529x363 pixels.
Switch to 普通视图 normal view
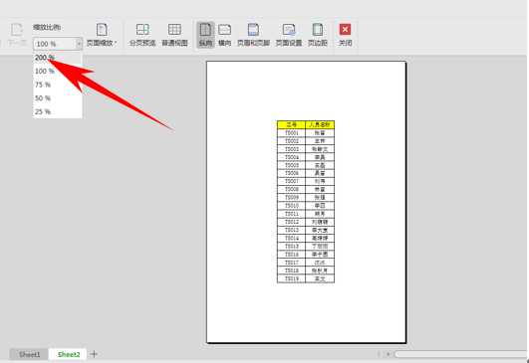click(174, 35)
